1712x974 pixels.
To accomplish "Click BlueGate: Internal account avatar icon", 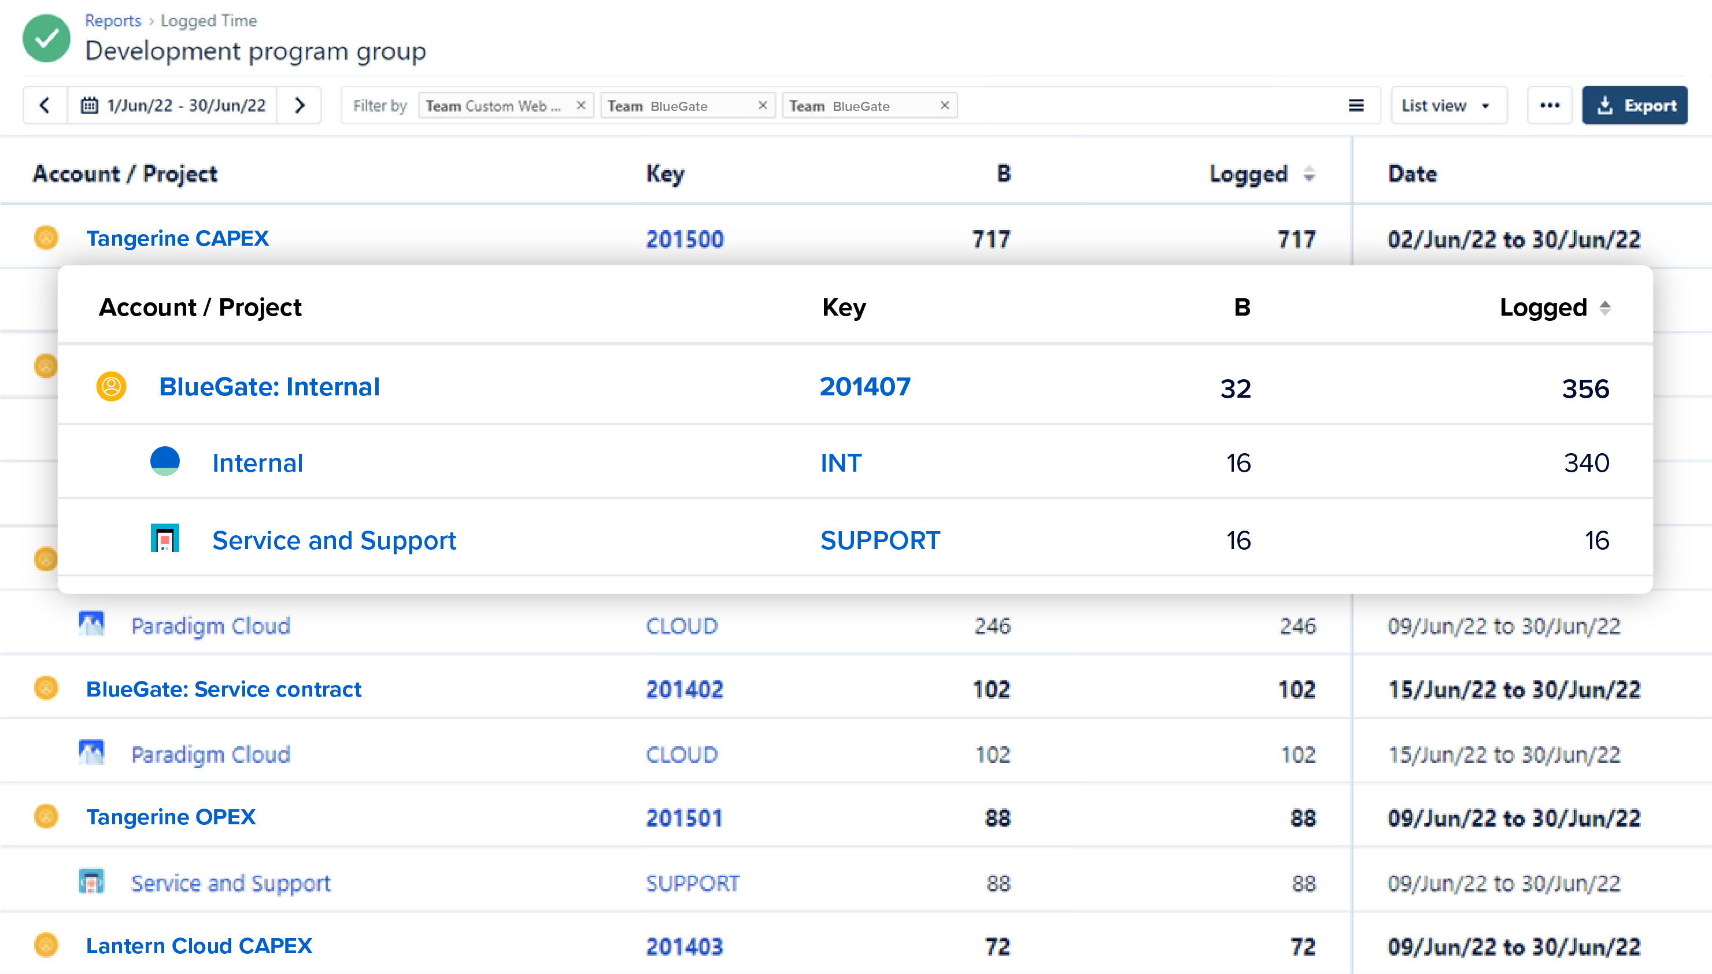I will [111, 387].
